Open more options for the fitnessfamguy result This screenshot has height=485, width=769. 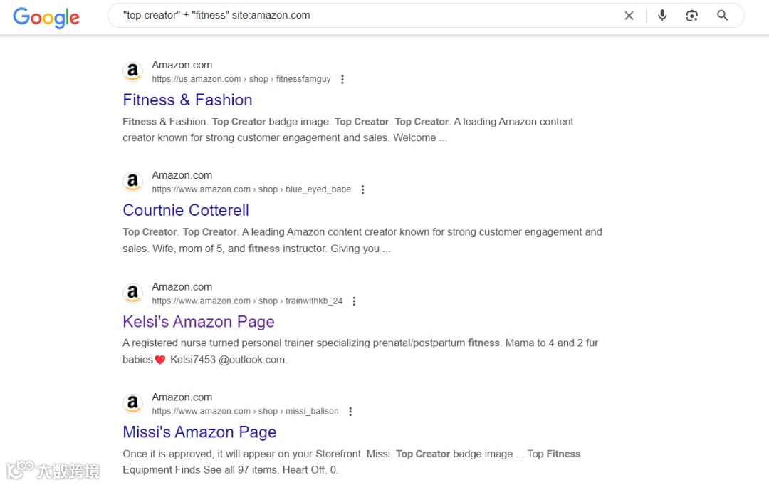coord(342,80)
